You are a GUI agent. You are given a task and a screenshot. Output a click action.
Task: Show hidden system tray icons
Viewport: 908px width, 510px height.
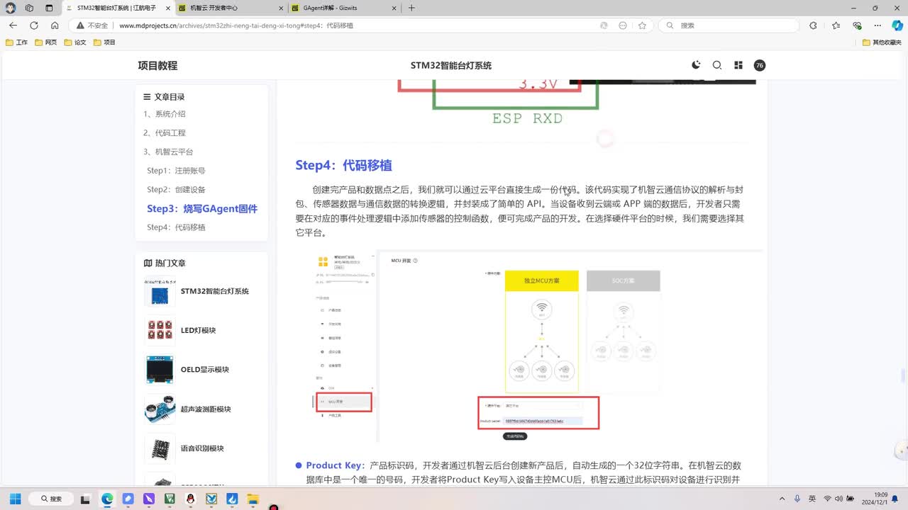pyautogui.click(x=782, y=499)
